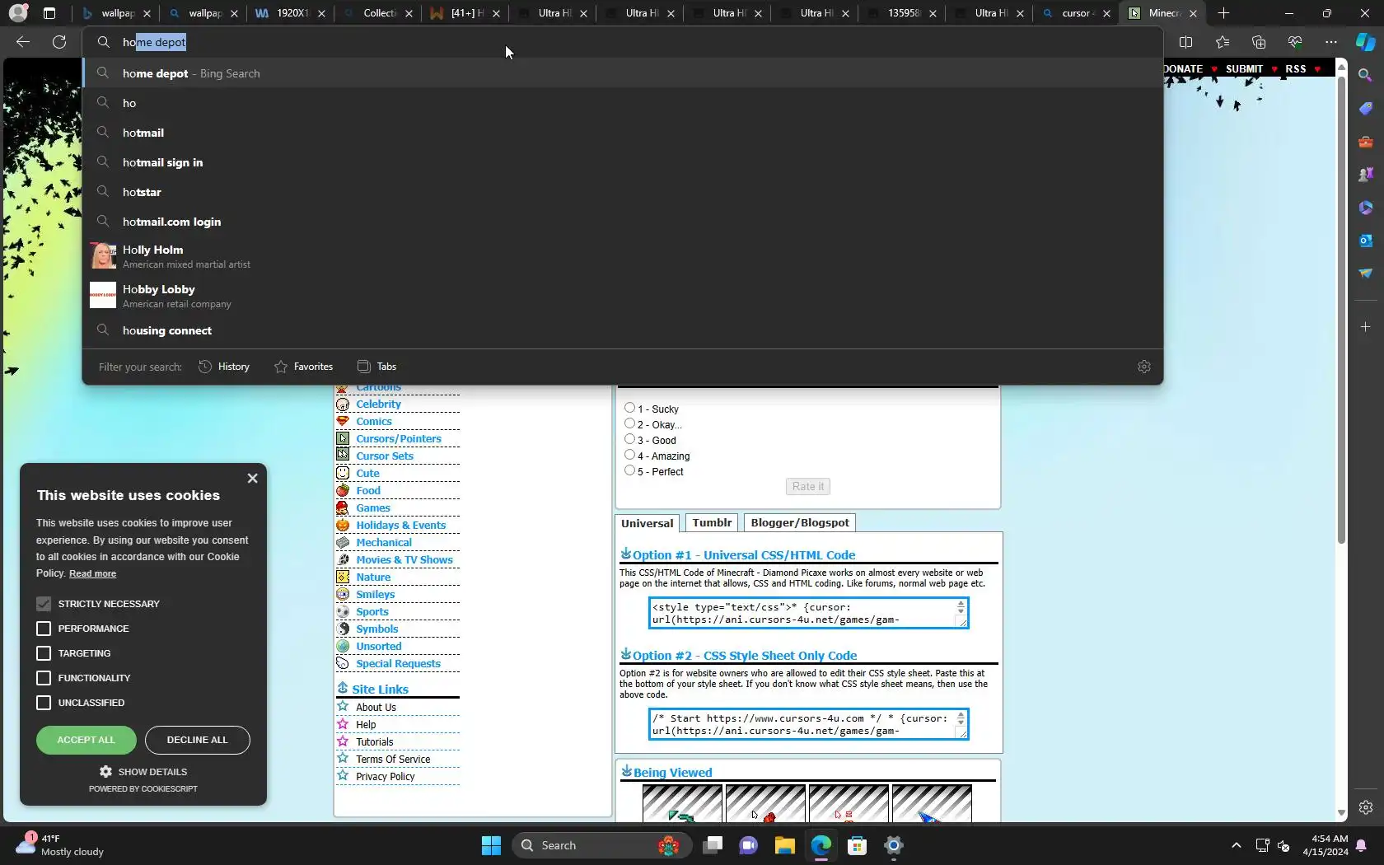This screenshot has height=865, width=1384.
Task: Open the Cursors/Pointers category link
Action: pos(399,438)
